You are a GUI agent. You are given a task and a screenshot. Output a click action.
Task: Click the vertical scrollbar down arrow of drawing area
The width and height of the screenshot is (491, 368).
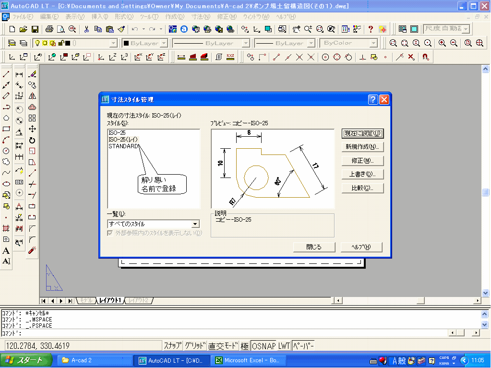(485, 293)
